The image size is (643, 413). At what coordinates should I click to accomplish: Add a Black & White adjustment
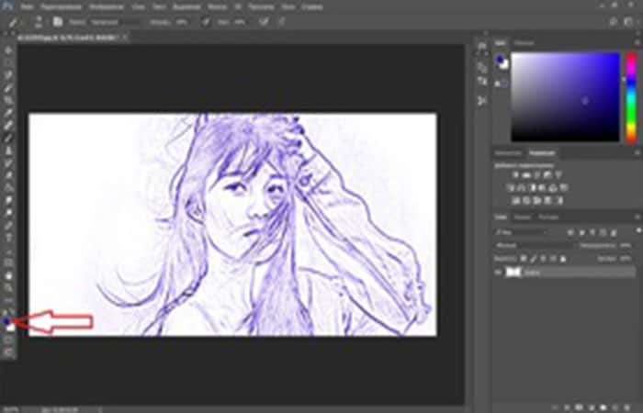(532, 188)
